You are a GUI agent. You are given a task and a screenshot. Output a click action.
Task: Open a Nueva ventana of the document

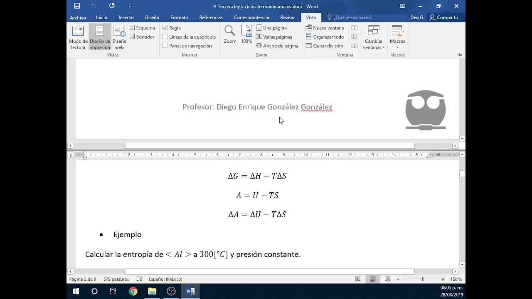pyautogui.click(x=325, y=28)
